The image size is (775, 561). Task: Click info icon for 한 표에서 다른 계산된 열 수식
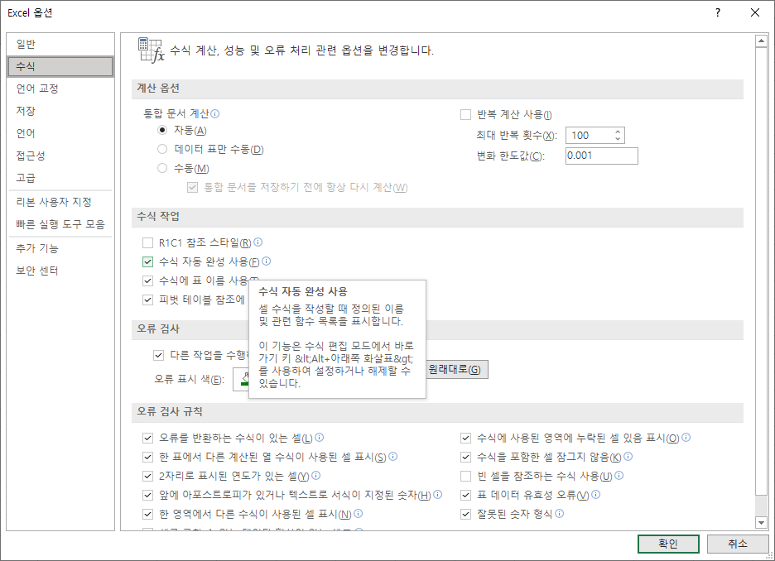click(393, 456)
